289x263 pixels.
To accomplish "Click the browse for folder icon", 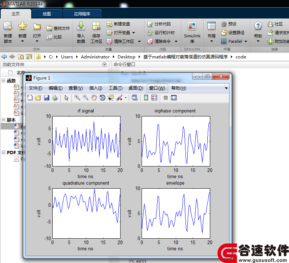I will click(x=29, y=57).
